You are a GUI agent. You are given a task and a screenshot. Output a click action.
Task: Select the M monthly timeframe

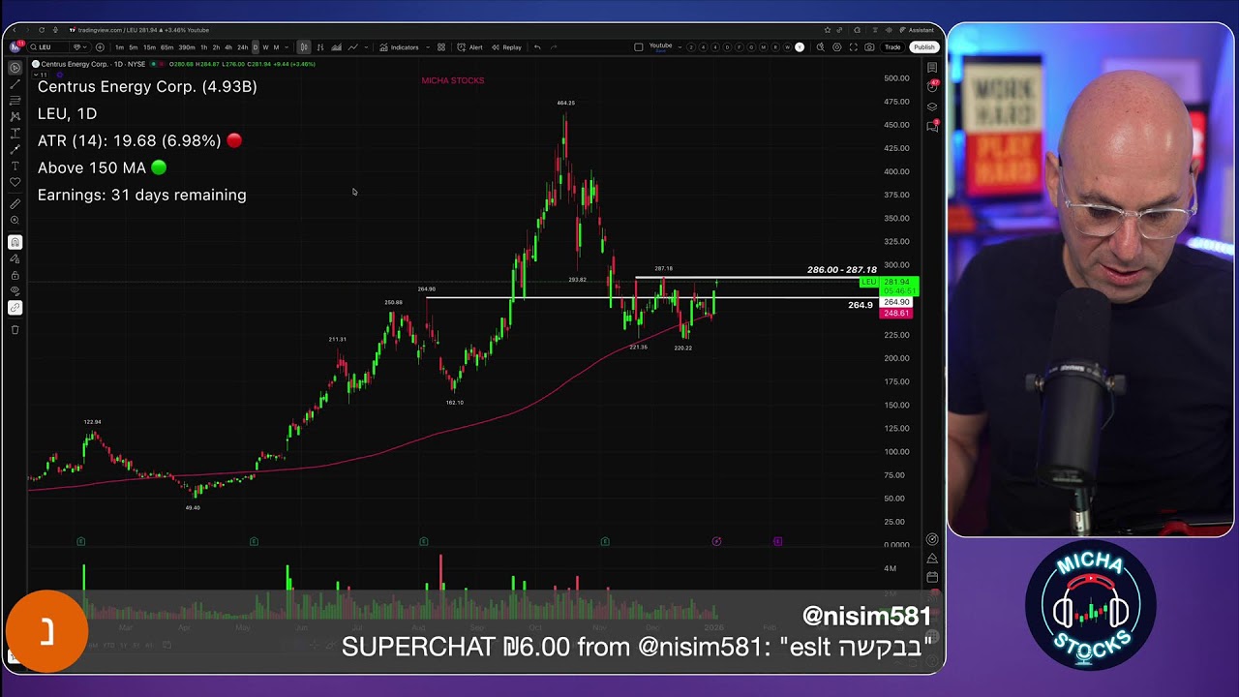click(276, 46)
